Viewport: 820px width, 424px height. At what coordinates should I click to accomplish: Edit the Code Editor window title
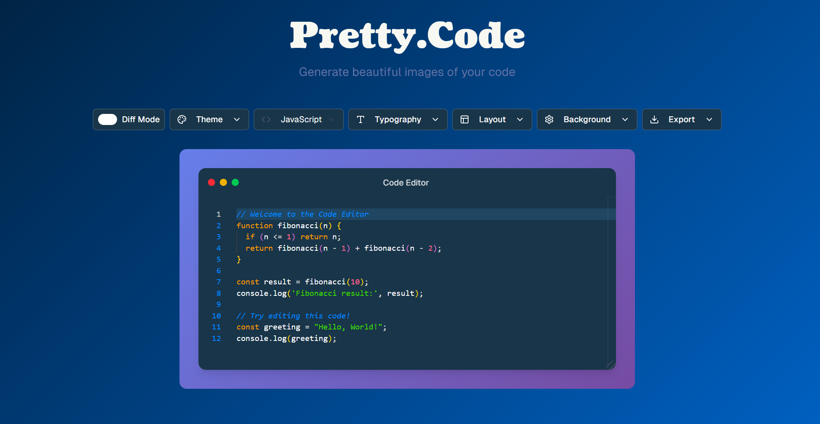406,183
